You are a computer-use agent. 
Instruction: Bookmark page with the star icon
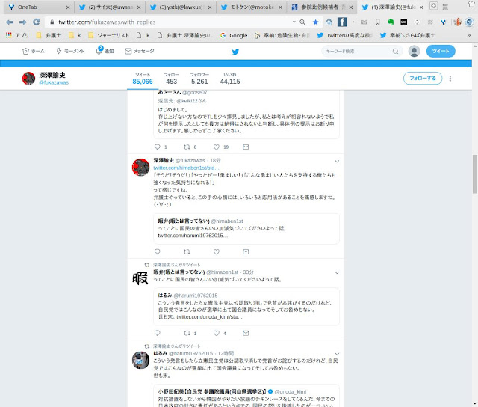coord(315,22)
